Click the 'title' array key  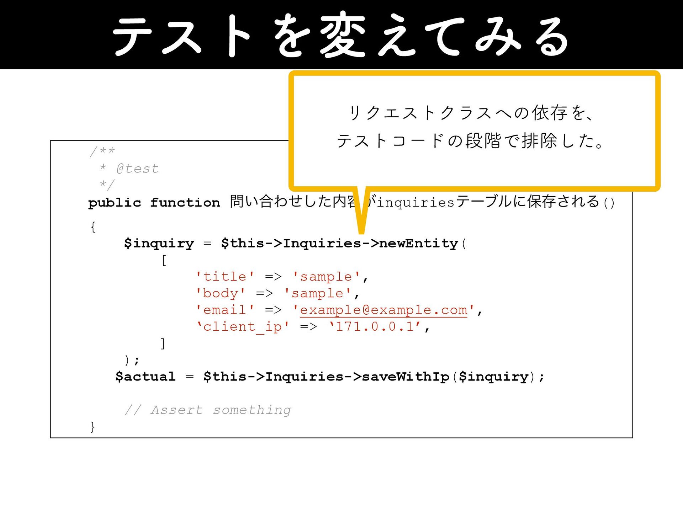pyautogui.click(x=225, y=277)
